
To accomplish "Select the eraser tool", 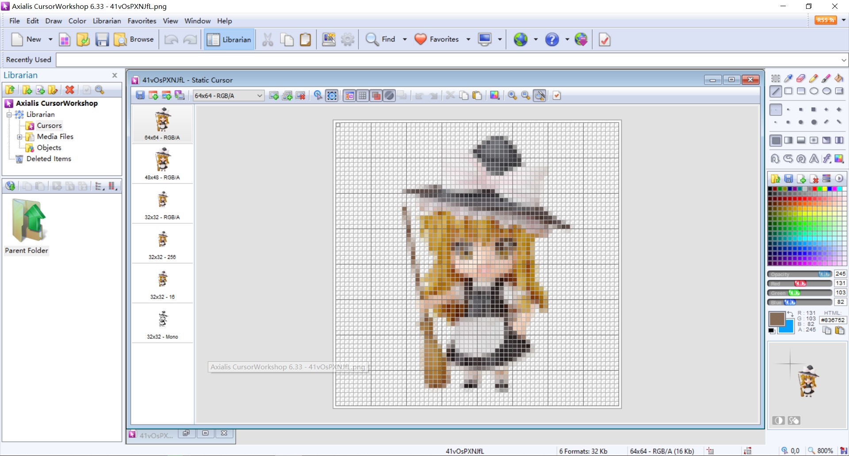I will pyautogui.click(x=801, y=79).
